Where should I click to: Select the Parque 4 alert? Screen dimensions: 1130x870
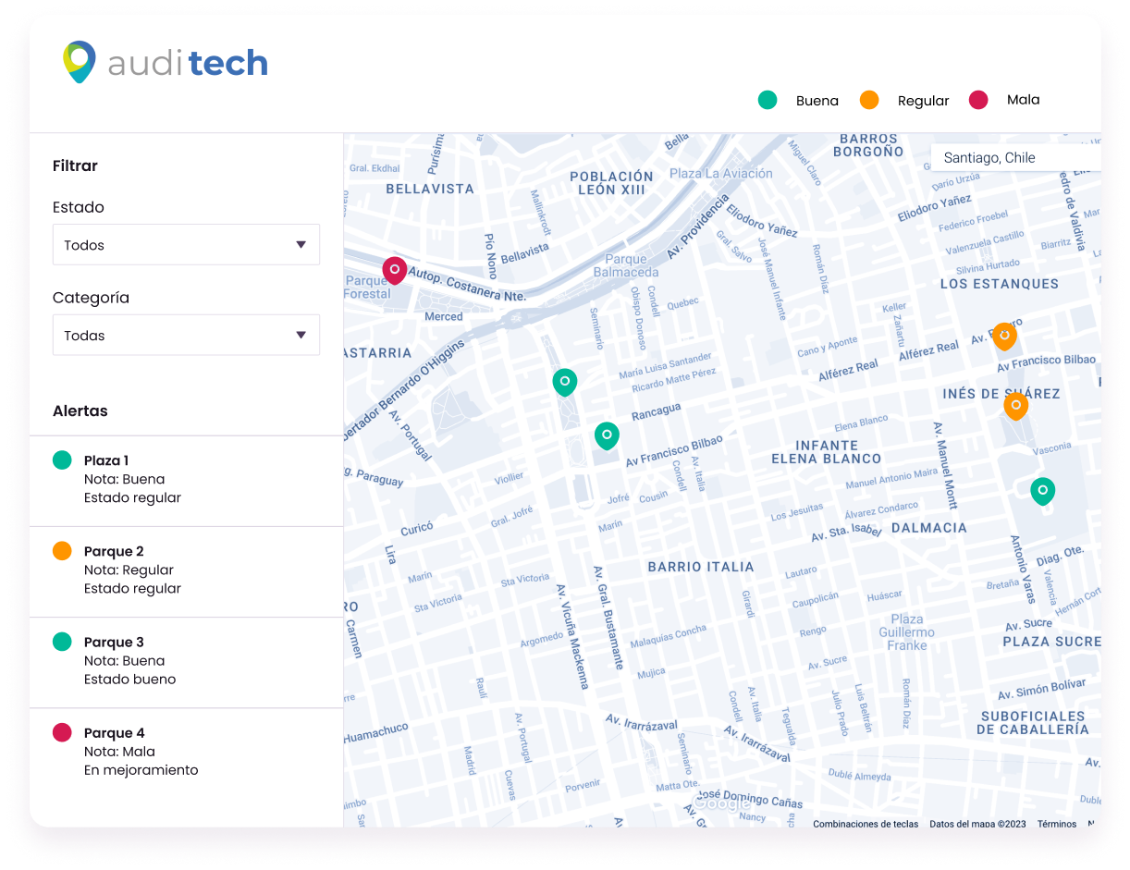pos(186,753)
